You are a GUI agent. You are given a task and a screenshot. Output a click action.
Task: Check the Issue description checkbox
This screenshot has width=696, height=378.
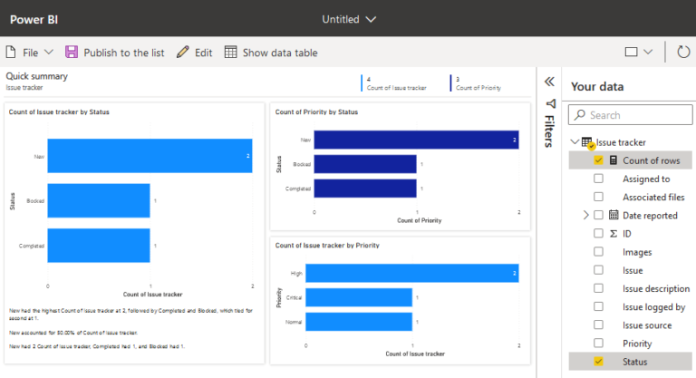(x=598, y=288)
